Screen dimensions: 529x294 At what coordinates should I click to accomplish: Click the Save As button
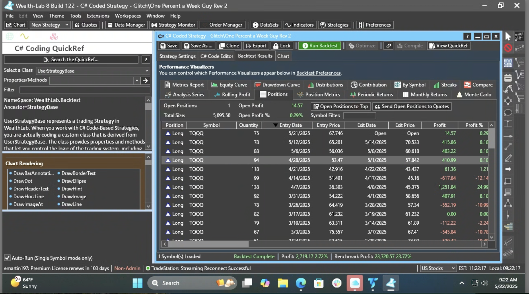coord(198,46)
